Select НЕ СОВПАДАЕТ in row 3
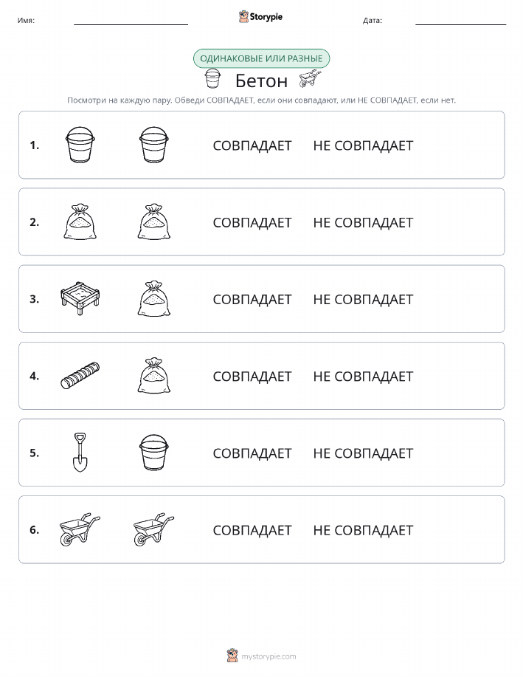The height and width of the screenshot is (677, 523). tap(363, 299)
